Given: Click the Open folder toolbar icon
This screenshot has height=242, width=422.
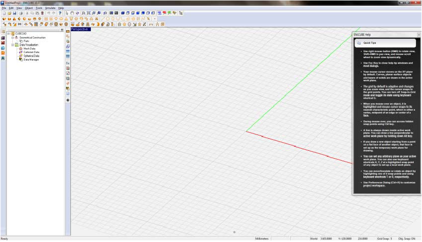Looking at the screenshot, I should pyautogui.click(x=8, y=13).
